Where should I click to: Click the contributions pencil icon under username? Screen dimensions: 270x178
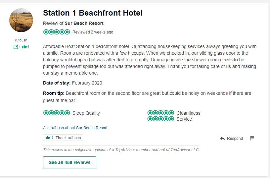(x=16, y=47)
